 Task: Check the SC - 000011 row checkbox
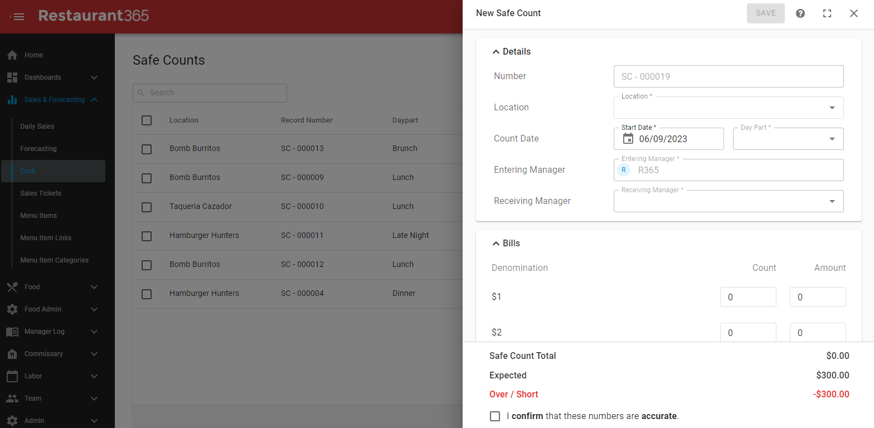tap(147, 236)
